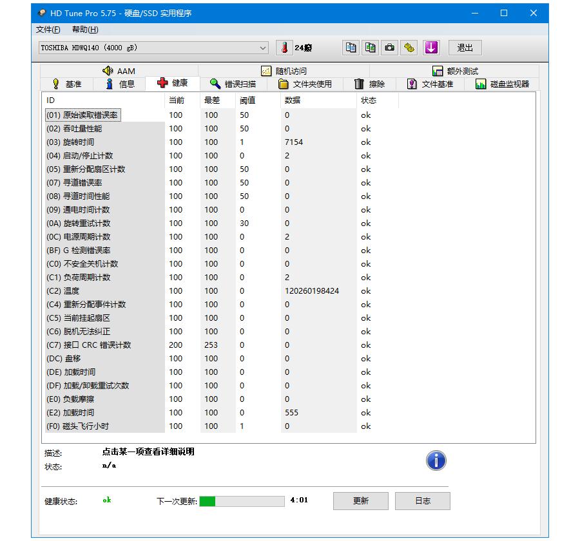Click the copy text to clipboard icon
Viewport: 580px width, 541px height.
[x=350, y=47]
